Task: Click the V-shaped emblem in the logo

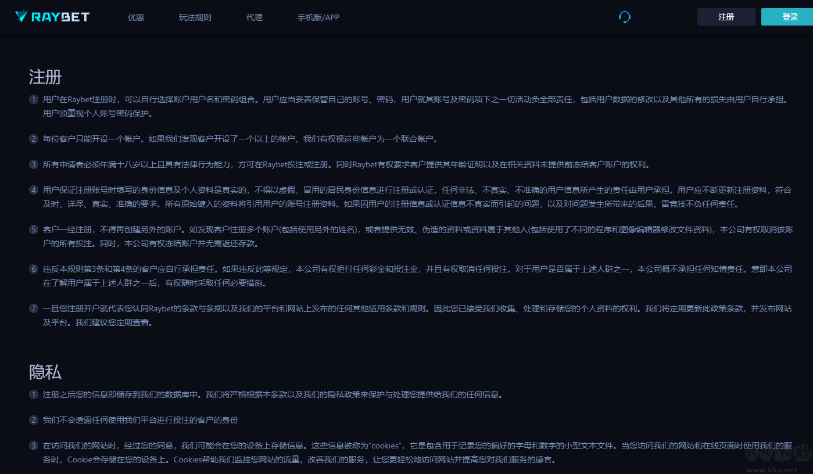Action: point(21,17)
